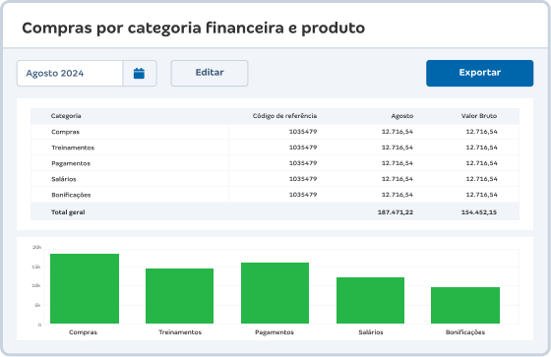Select the Salários chart bar
551x357 pixels.
pos(370,300)
